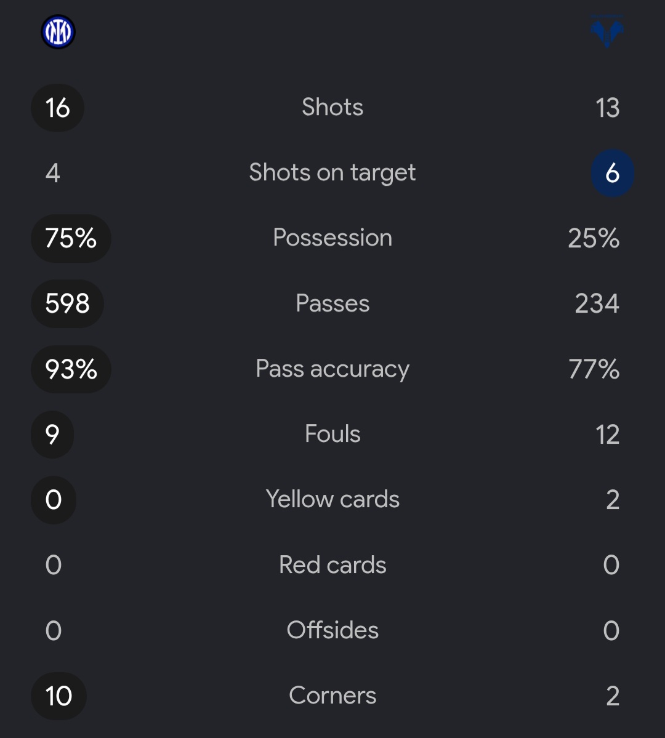
Task: Select the 598 passes badge
Action: point(67,303)
